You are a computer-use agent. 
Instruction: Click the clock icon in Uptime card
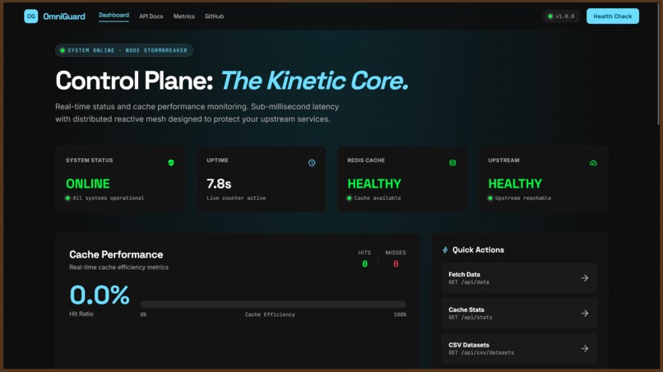click(x=312, y=162)
